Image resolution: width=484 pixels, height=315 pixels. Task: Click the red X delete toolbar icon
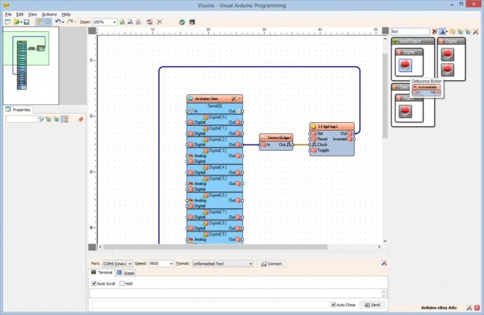[x=159, y=22]
